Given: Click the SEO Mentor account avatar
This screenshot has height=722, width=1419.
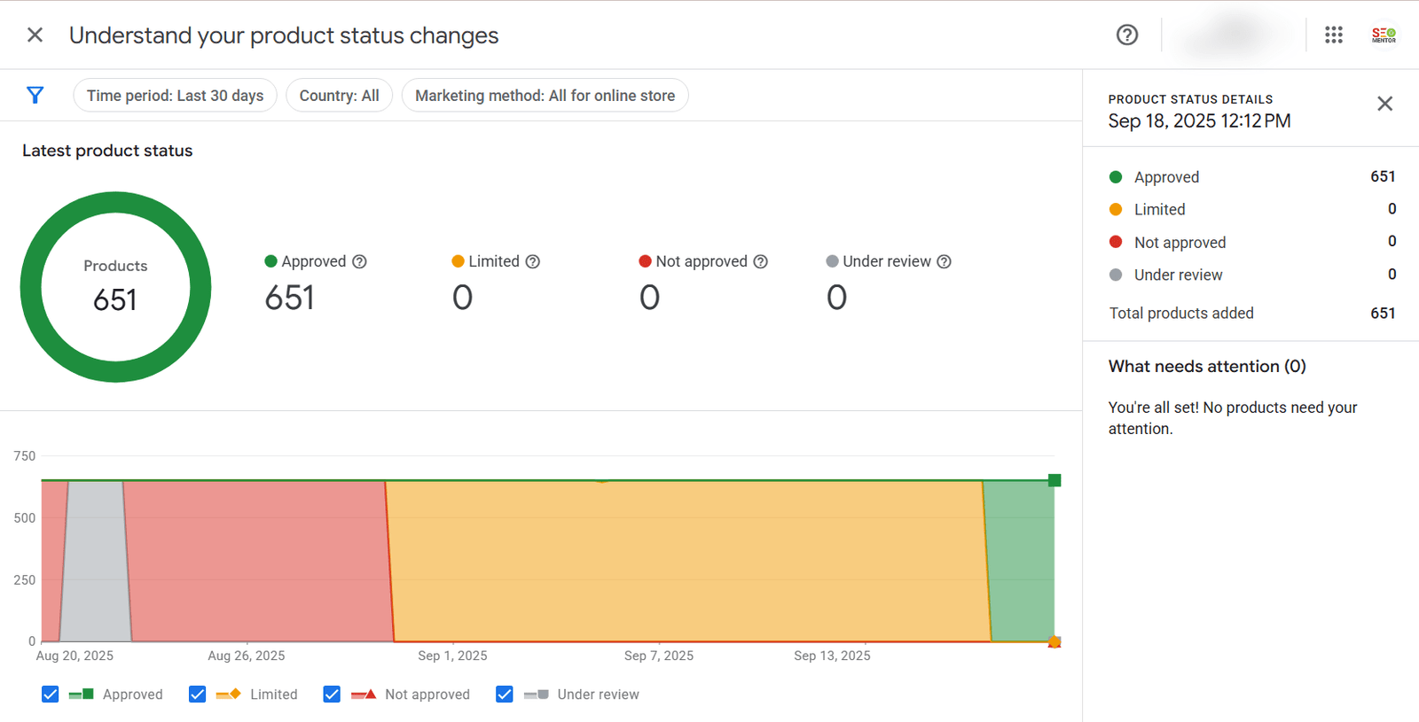Looking at the screenshot, I should 1384,35.
